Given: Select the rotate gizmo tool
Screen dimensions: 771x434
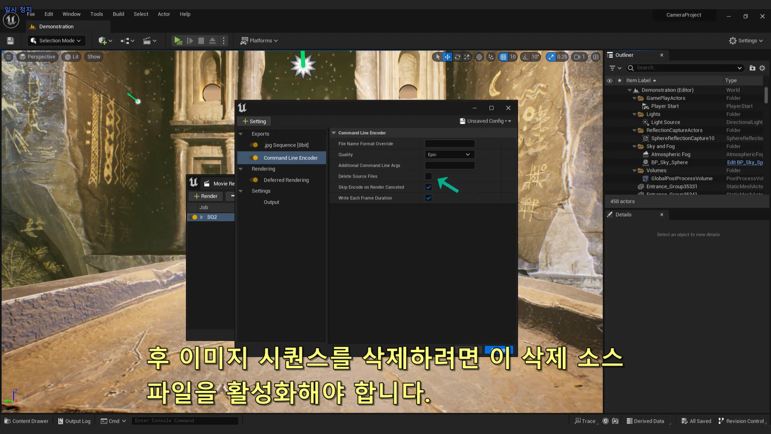Looking at the screenshot, I should coord(457,57).
